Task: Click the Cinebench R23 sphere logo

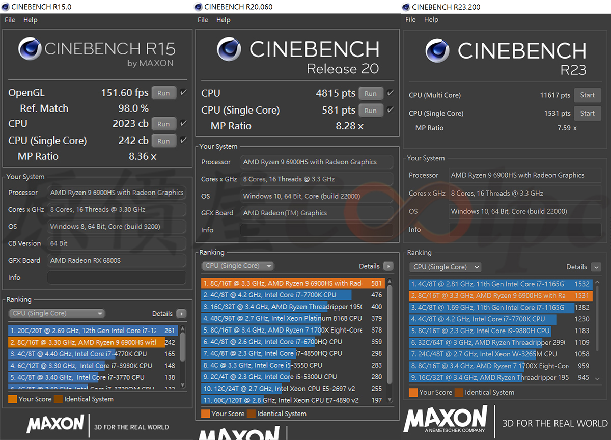Action: click(x=437, y=50)
